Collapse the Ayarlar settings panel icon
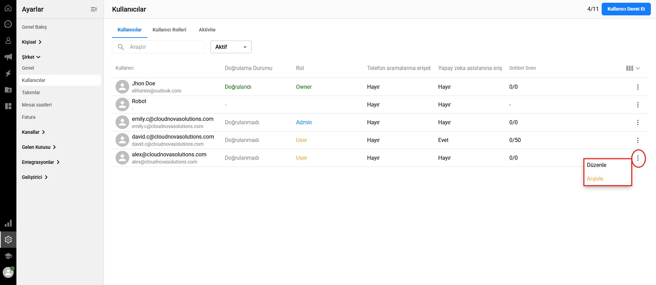The height and width of the screenshot is (285, 656). pos(94,9)
